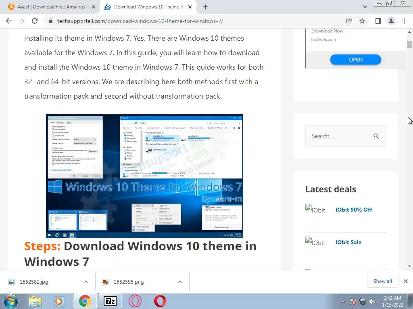Click the Action Center flag icon
The width and height of the screenshot is (413, 309).
tap(353, 301)
